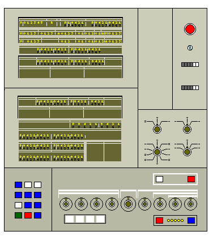The height and width of the screenshot is (240, 213).
Task: Click the red button inside the white-bordered box
Action: point(191,179)
